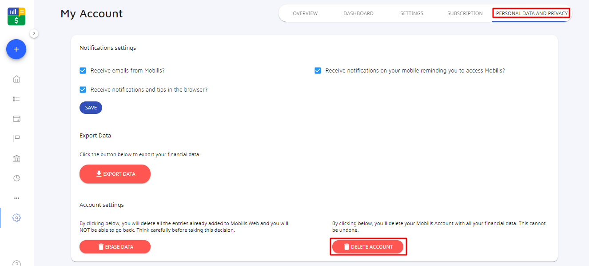
Task: Open the bank accounts icon in the sidebar
Action: (16, 158)
